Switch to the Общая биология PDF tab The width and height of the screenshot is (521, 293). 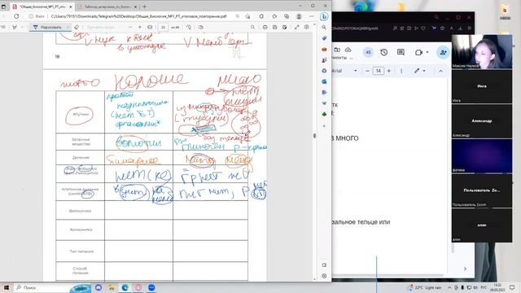[42, 7]
